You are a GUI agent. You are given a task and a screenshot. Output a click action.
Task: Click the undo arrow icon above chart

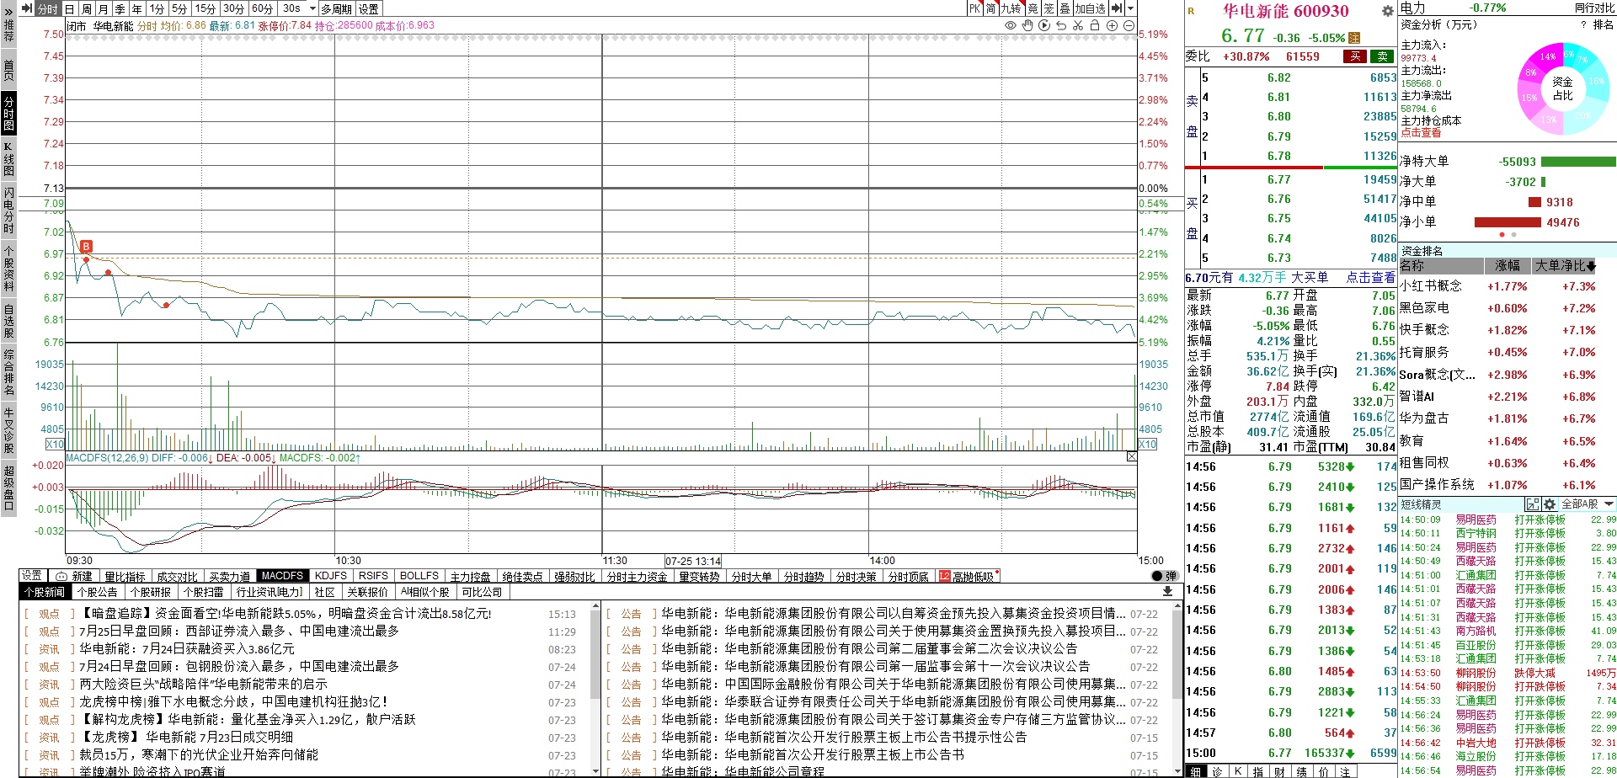[1061, 26]
